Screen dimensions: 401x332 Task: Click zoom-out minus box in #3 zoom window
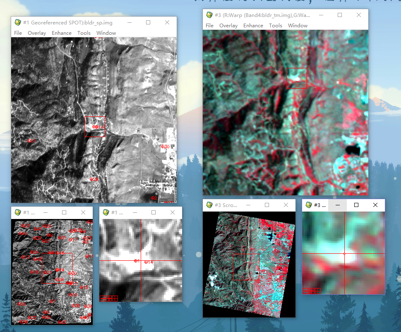[305, 291]
